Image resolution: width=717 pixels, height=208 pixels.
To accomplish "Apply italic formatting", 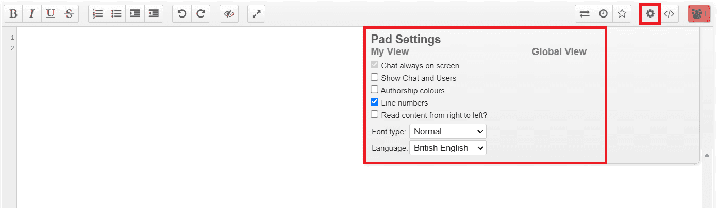I will coord(32,14).
